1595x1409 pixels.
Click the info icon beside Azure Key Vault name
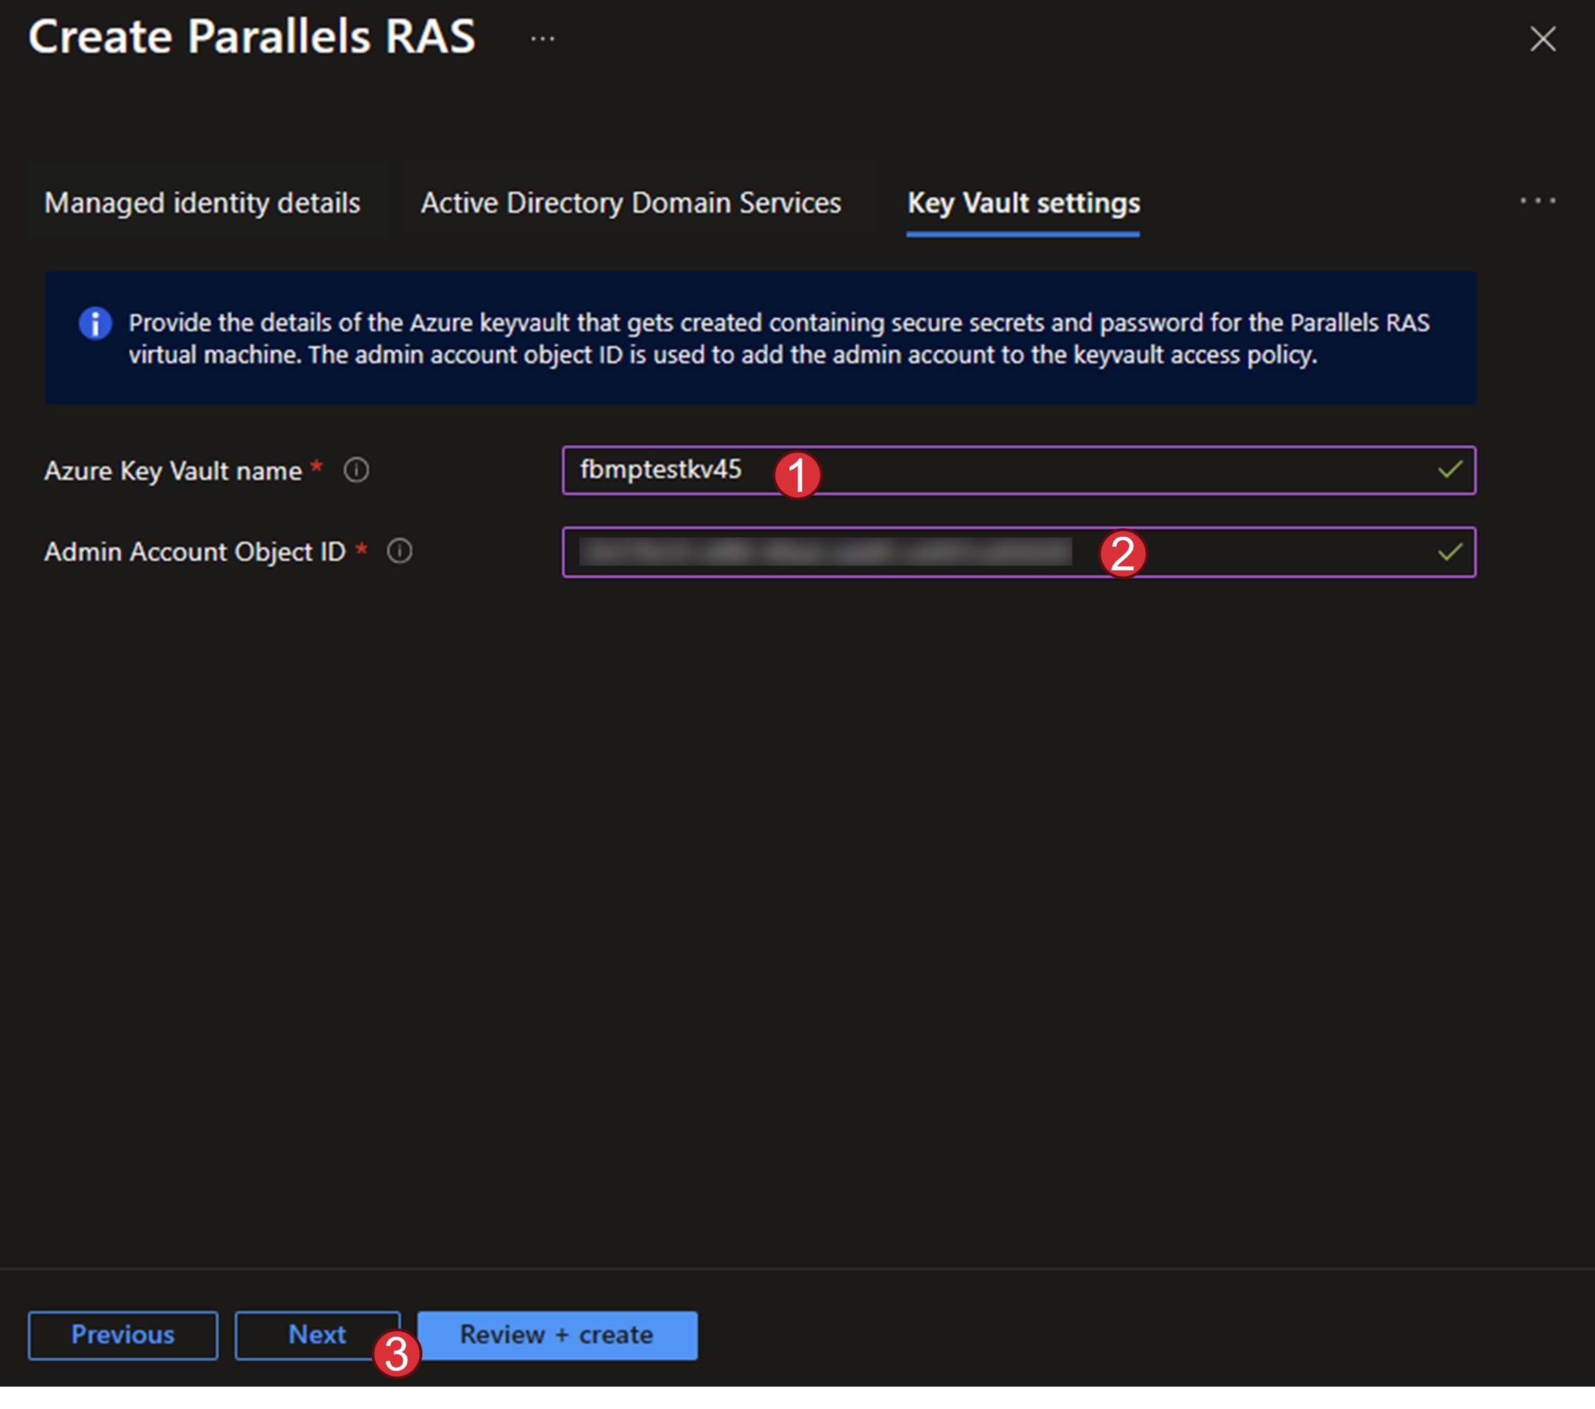click(357, 470)
